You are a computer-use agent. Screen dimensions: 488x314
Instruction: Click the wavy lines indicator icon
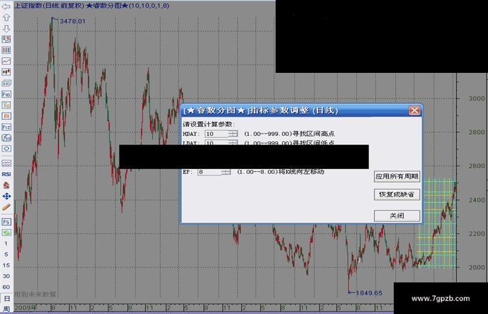pyautogui.click(x=6, y=163)
